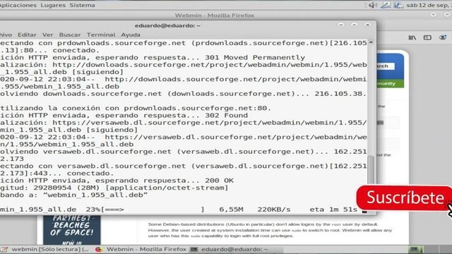
Task: Click '29280954 (28M) [application/octet-stream]' line
Action: [131, 188]
